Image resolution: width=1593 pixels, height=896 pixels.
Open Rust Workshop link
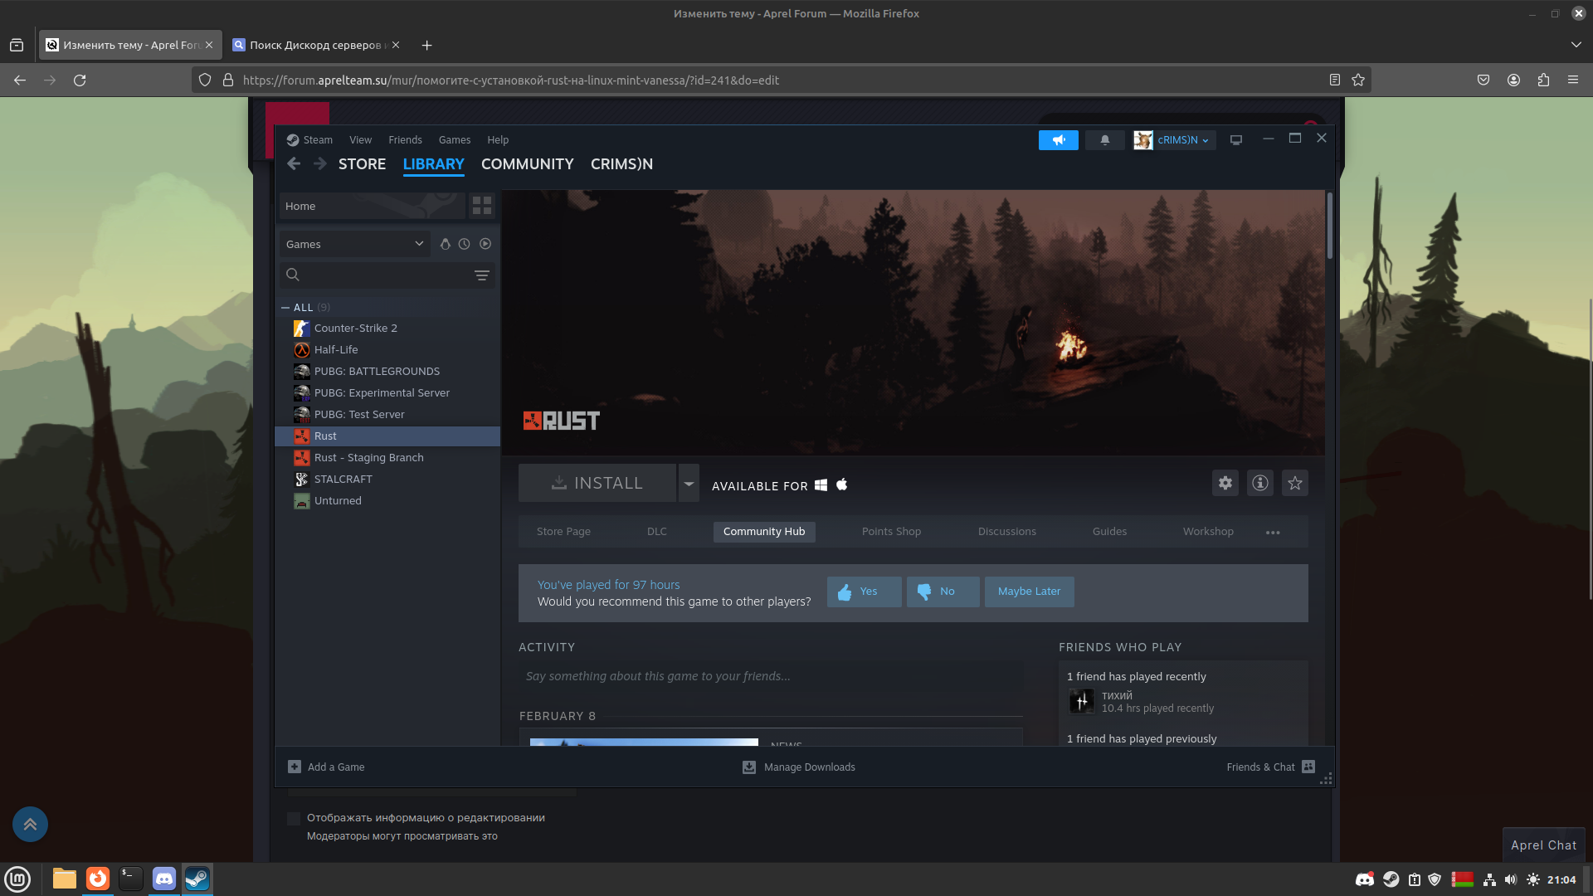[x=1208, y=532]
